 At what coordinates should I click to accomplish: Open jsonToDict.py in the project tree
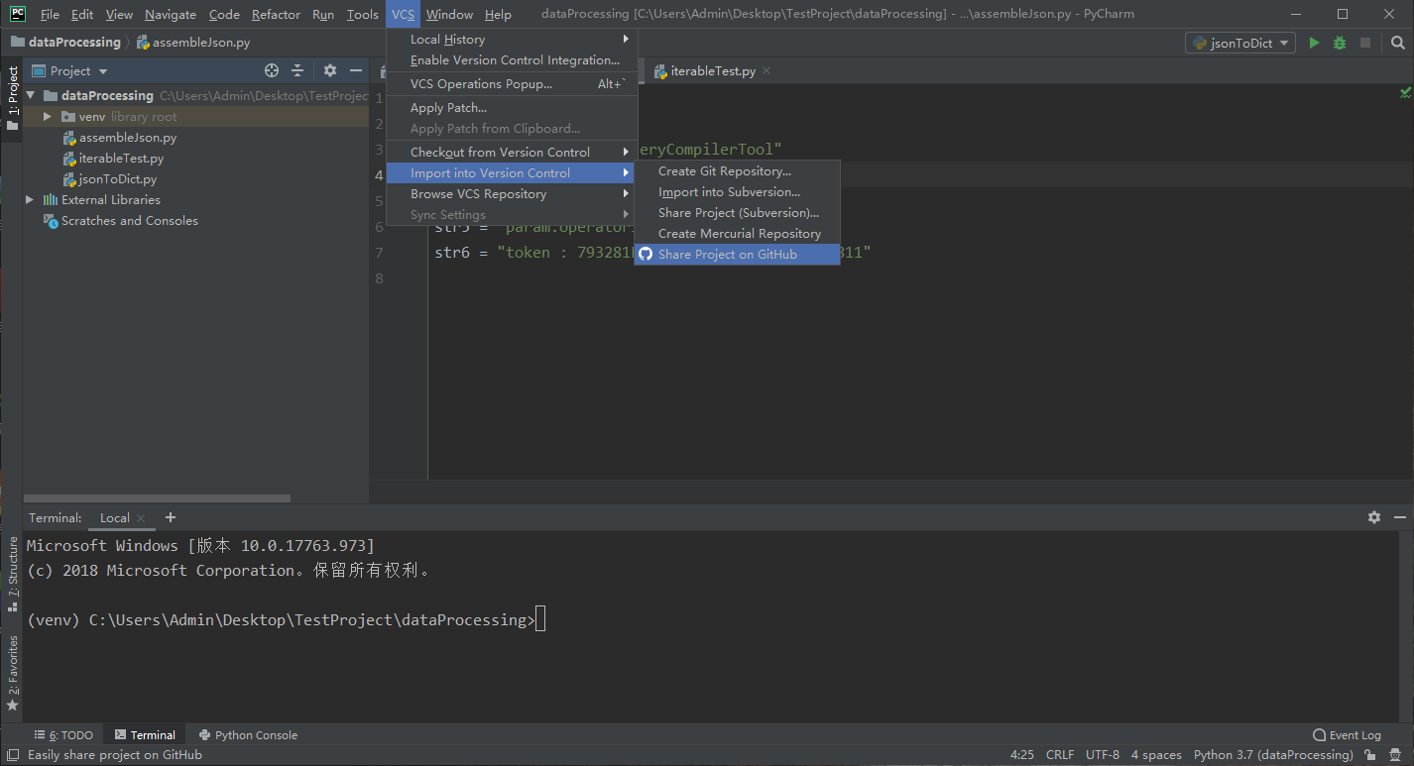click(x=117, y=178)
